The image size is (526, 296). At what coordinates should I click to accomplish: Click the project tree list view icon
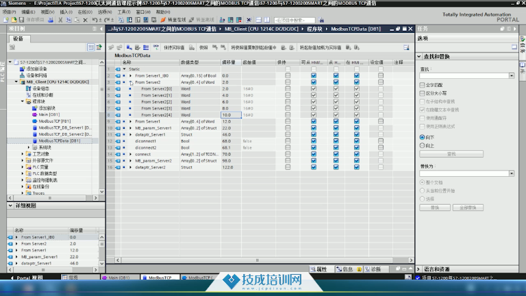click(90, 47)
